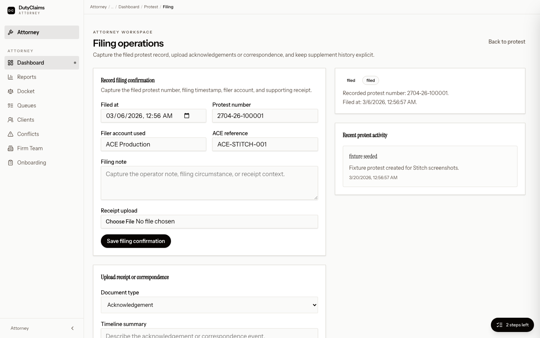Open Firm Team in sidebar
The image size is (540, 338).
[x=42, y=148]
